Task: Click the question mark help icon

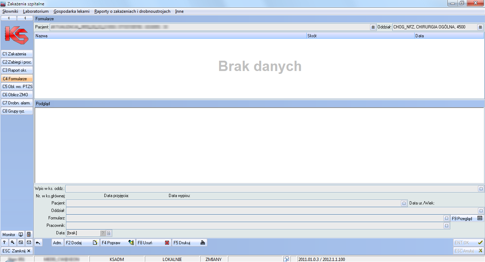Action: tap(4, 242)
